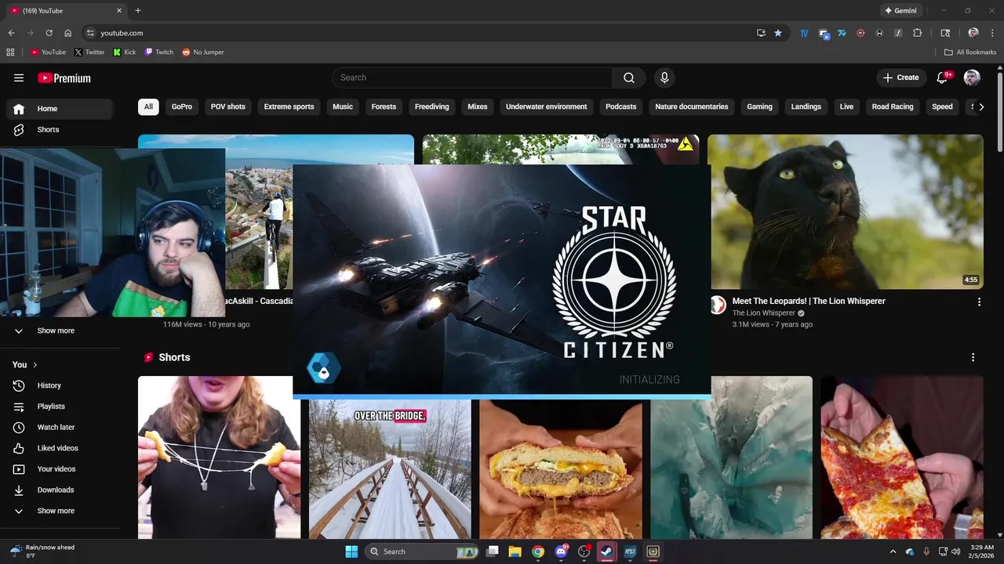Open Liked videos in the sidebar
Viewport: 1004px width, 564px height.
pyautogui.click(x=60, y=448)
